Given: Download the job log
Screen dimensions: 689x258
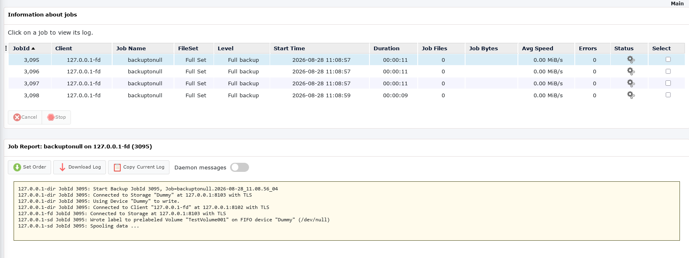Looking at the screenshot, I should [80, 167].
